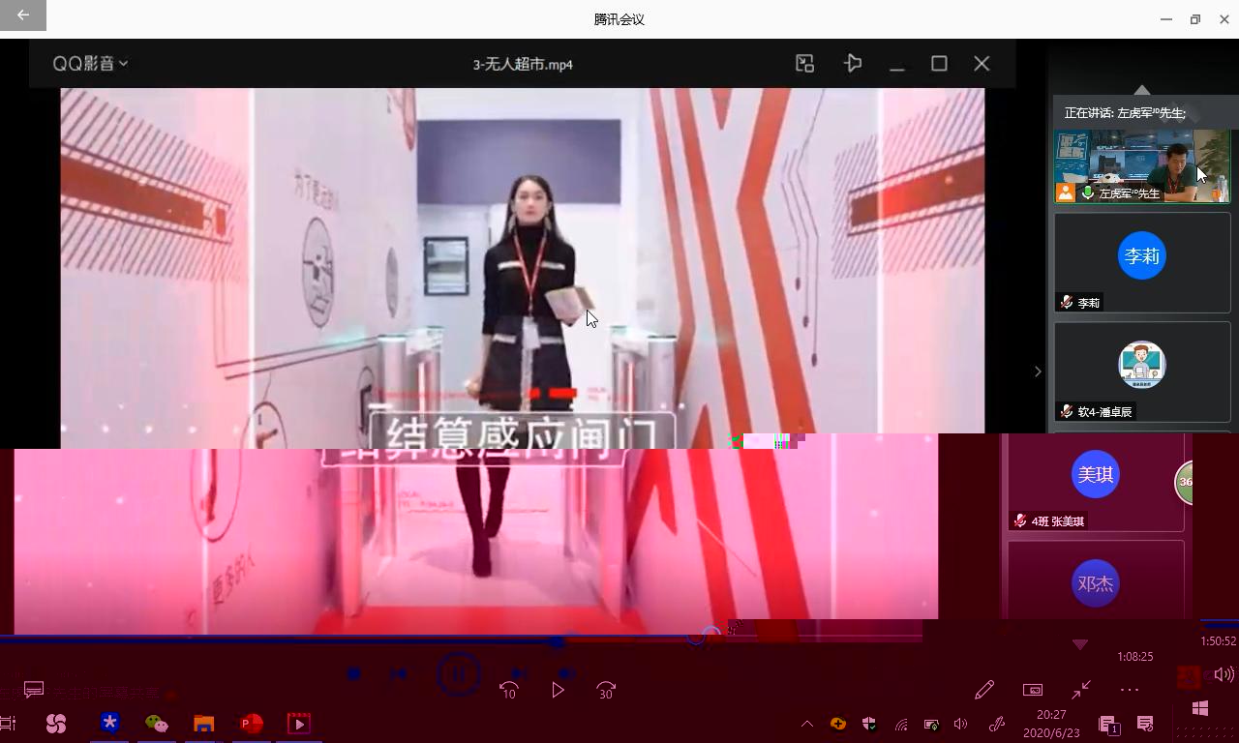The height and width of the screenshot is (743, 1239).
Task: Pause the video with the round pause button
Action: click(458, 673)
